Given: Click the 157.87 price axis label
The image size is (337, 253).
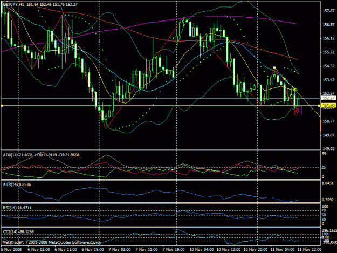Looking at the screenshot, I should click(x=328, y=11).
